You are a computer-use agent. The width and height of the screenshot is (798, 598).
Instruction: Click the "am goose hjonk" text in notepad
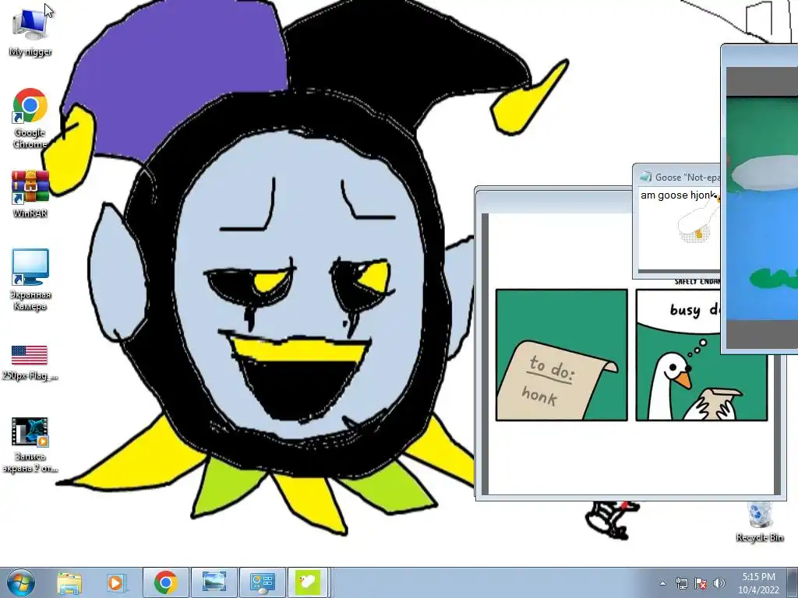point(678,195)
